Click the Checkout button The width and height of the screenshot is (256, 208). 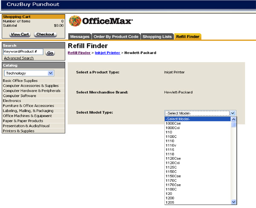(45, 35)
